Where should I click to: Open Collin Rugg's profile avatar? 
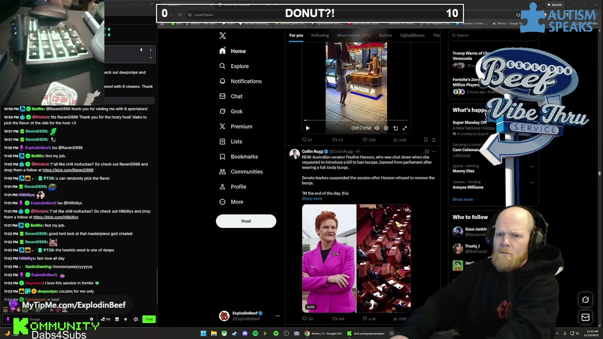[294, 154]
